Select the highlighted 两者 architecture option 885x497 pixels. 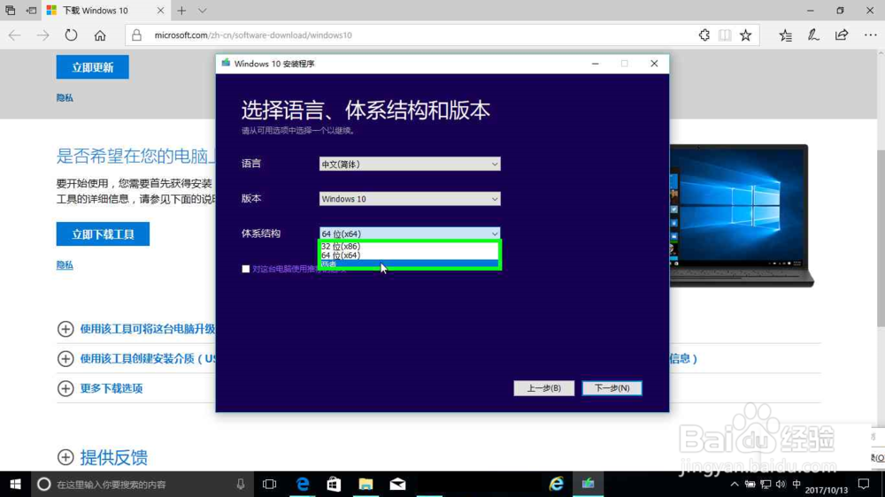coord(409,264)
